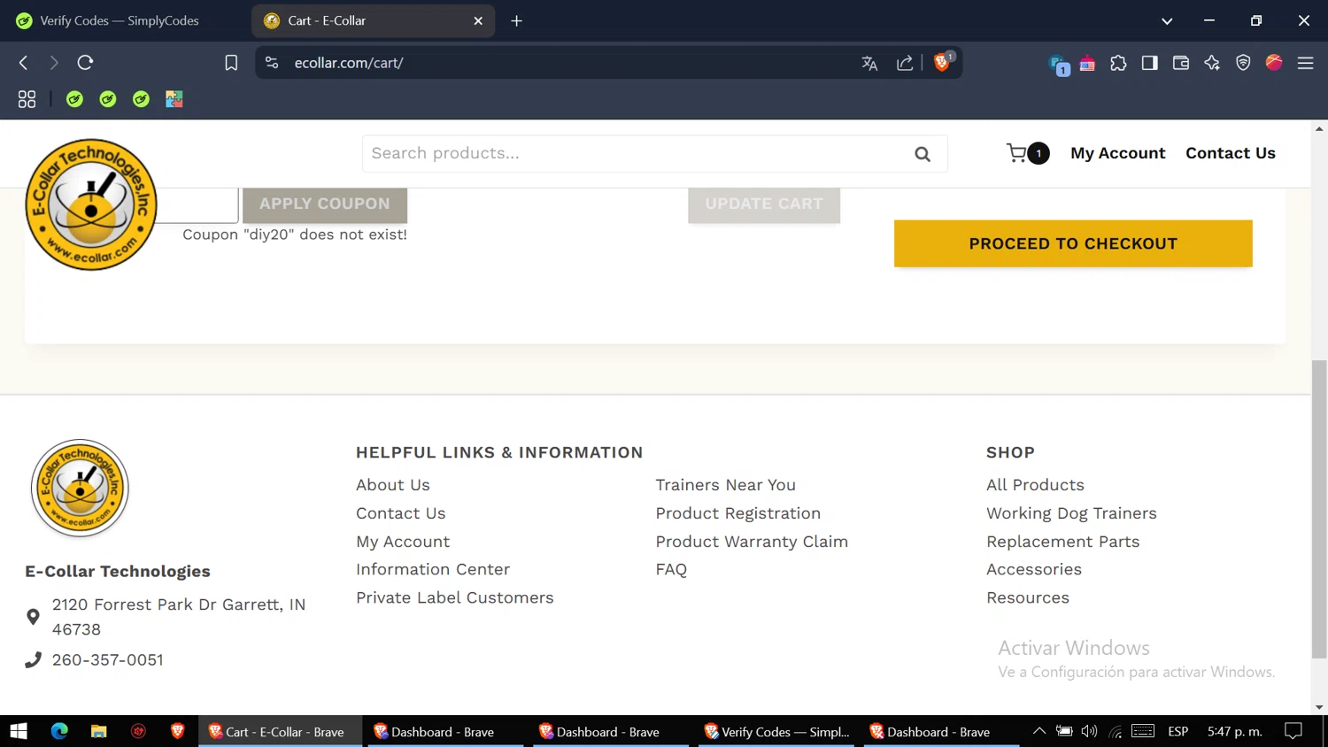Open the footer My Account link

tap(403, 542)
